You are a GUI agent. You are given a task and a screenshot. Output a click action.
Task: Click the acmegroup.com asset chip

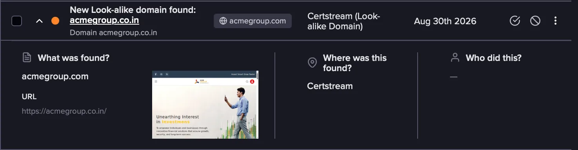point(253,21)
